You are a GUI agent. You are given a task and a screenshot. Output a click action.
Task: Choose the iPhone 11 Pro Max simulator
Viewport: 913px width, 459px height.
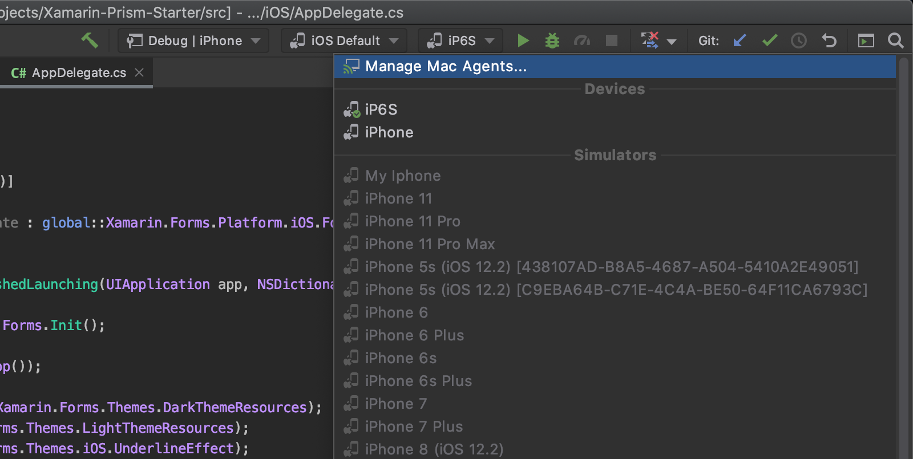pos(615,244)
